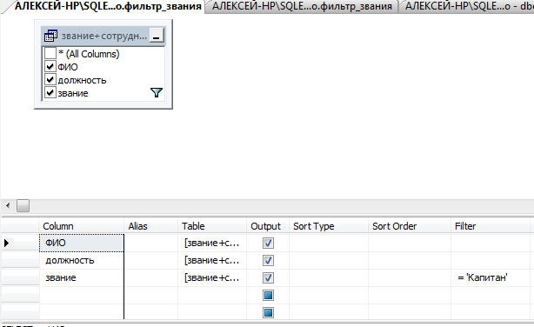Viewport: 534px width, 327px height.
Task: Select the ФИО cell in the Column grid
Action: pos(82,243)
